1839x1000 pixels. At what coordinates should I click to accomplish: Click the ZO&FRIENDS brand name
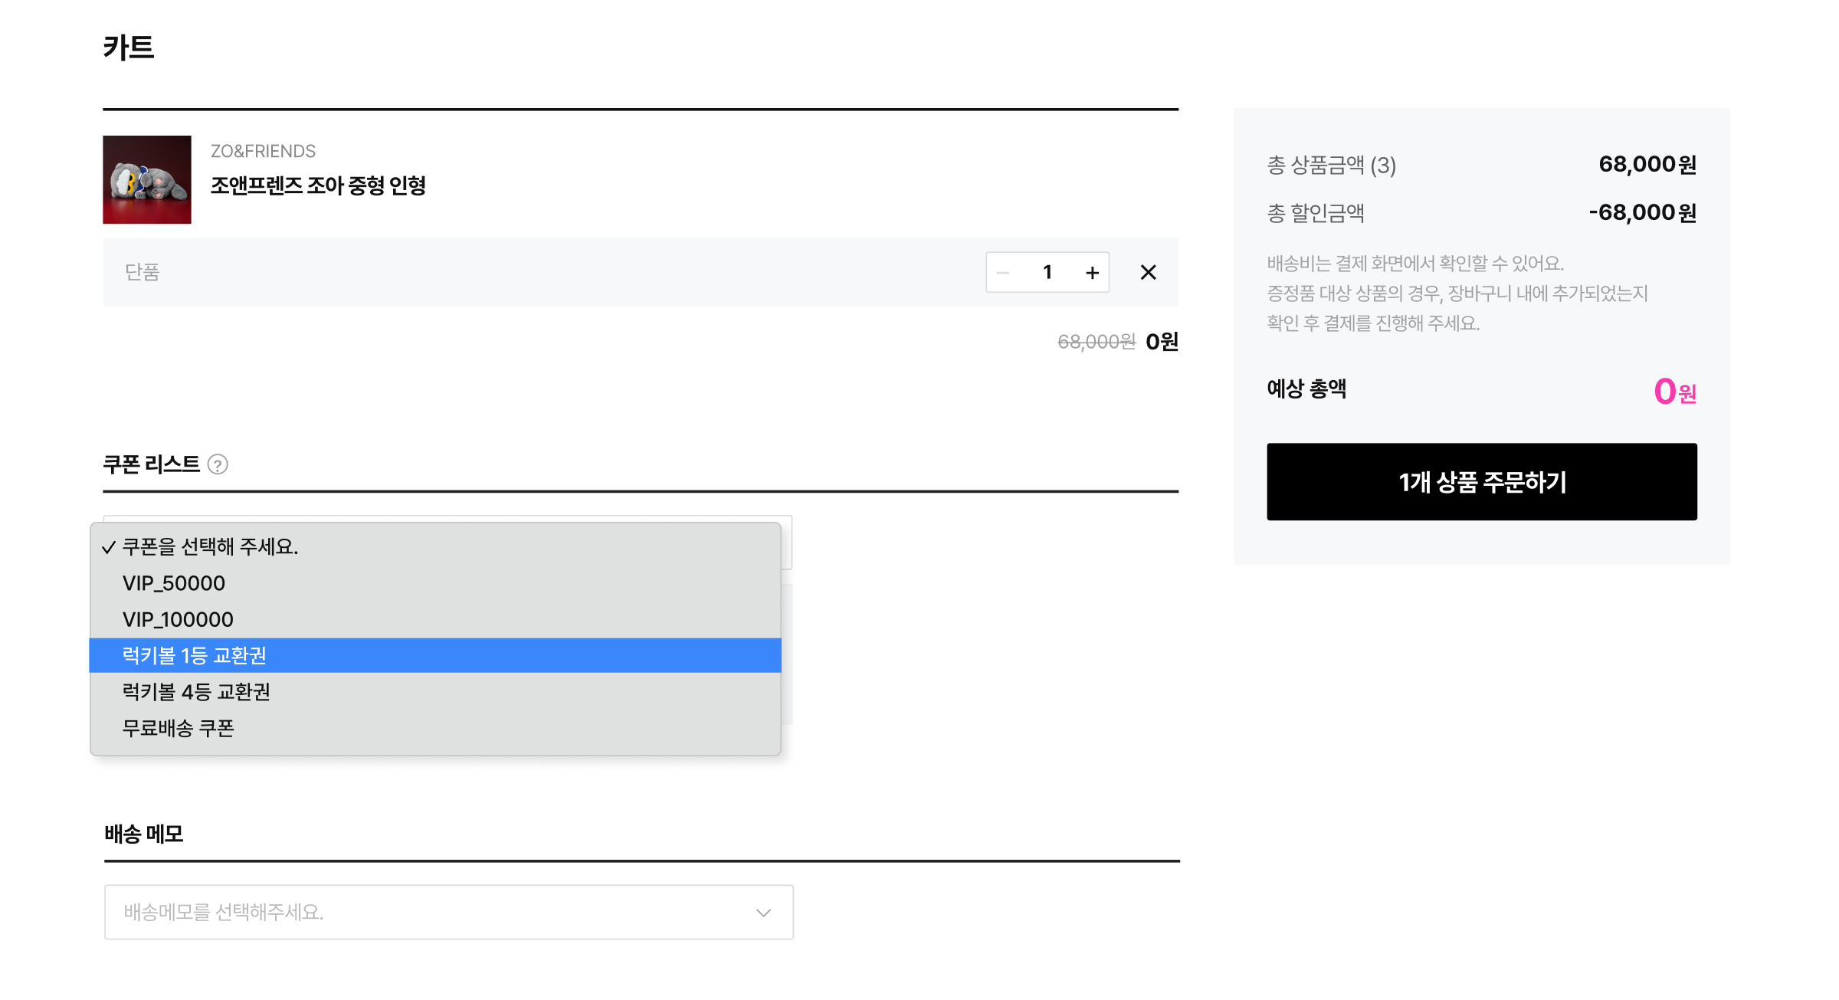pos(263,151)
